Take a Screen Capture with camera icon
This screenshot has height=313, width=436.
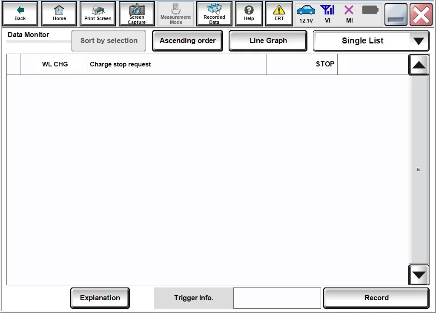[x=137, y=14]
